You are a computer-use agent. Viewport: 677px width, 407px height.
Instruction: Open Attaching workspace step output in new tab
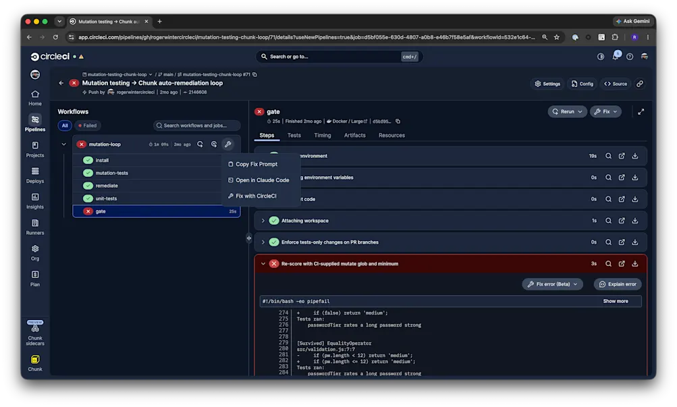[x=621, y=221]
